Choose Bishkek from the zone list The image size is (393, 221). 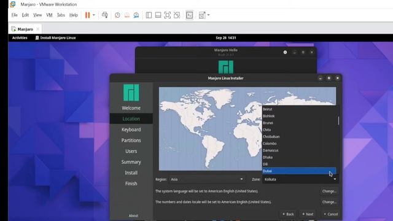299,116
